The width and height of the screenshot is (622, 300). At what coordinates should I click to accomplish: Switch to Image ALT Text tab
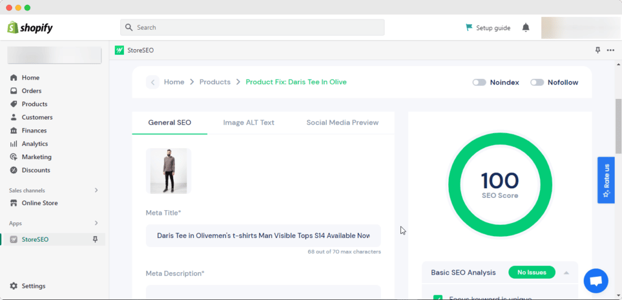pyautogui.click(x=248, y=123)
